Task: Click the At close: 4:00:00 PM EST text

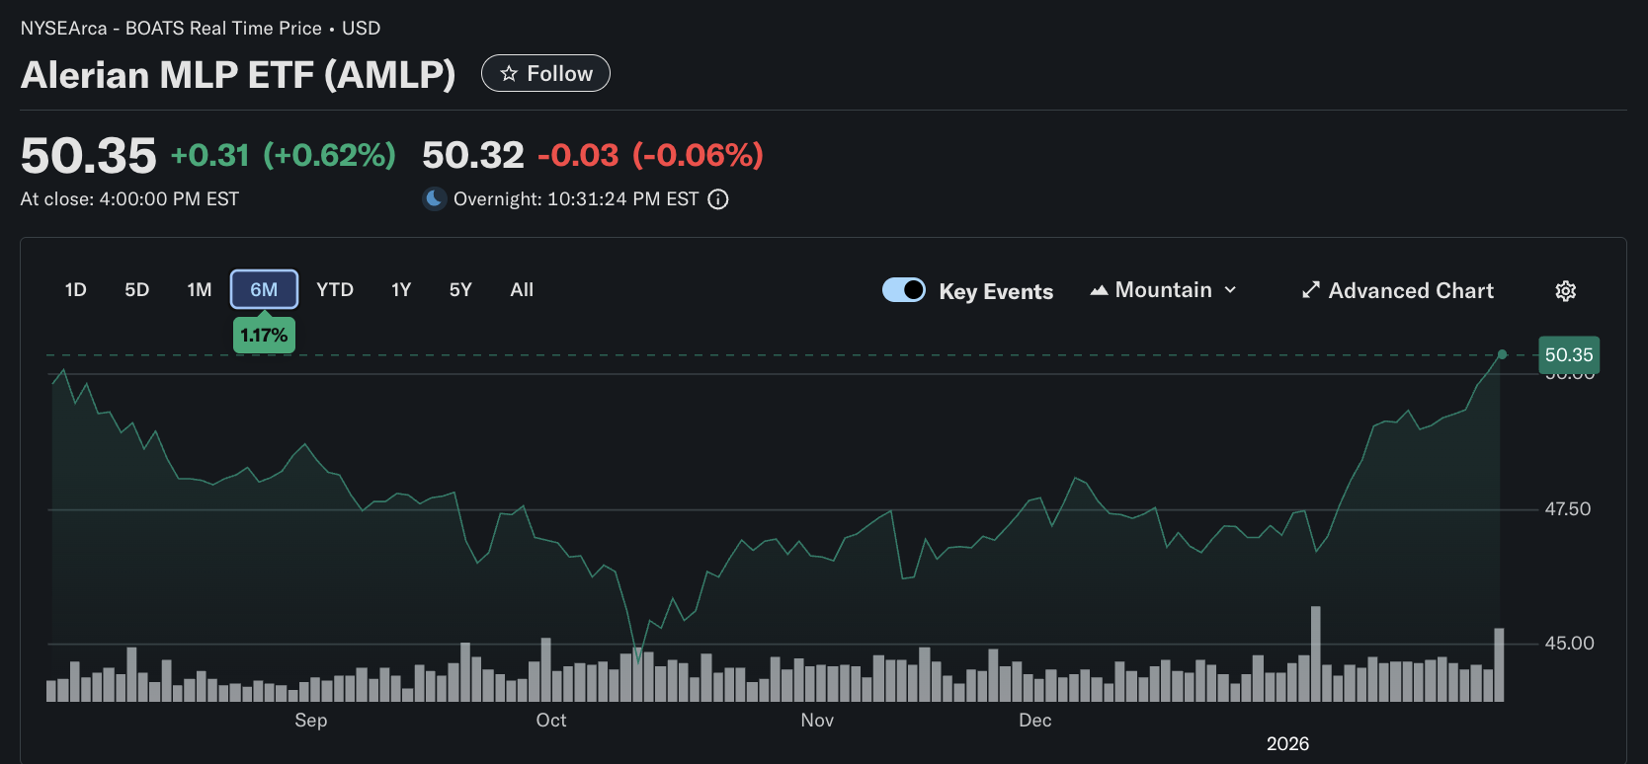Action: tap(129, 199)
